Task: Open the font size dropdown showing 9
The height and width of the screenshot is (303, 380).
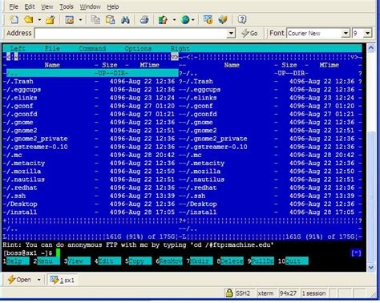Action: tap(368, 34)
